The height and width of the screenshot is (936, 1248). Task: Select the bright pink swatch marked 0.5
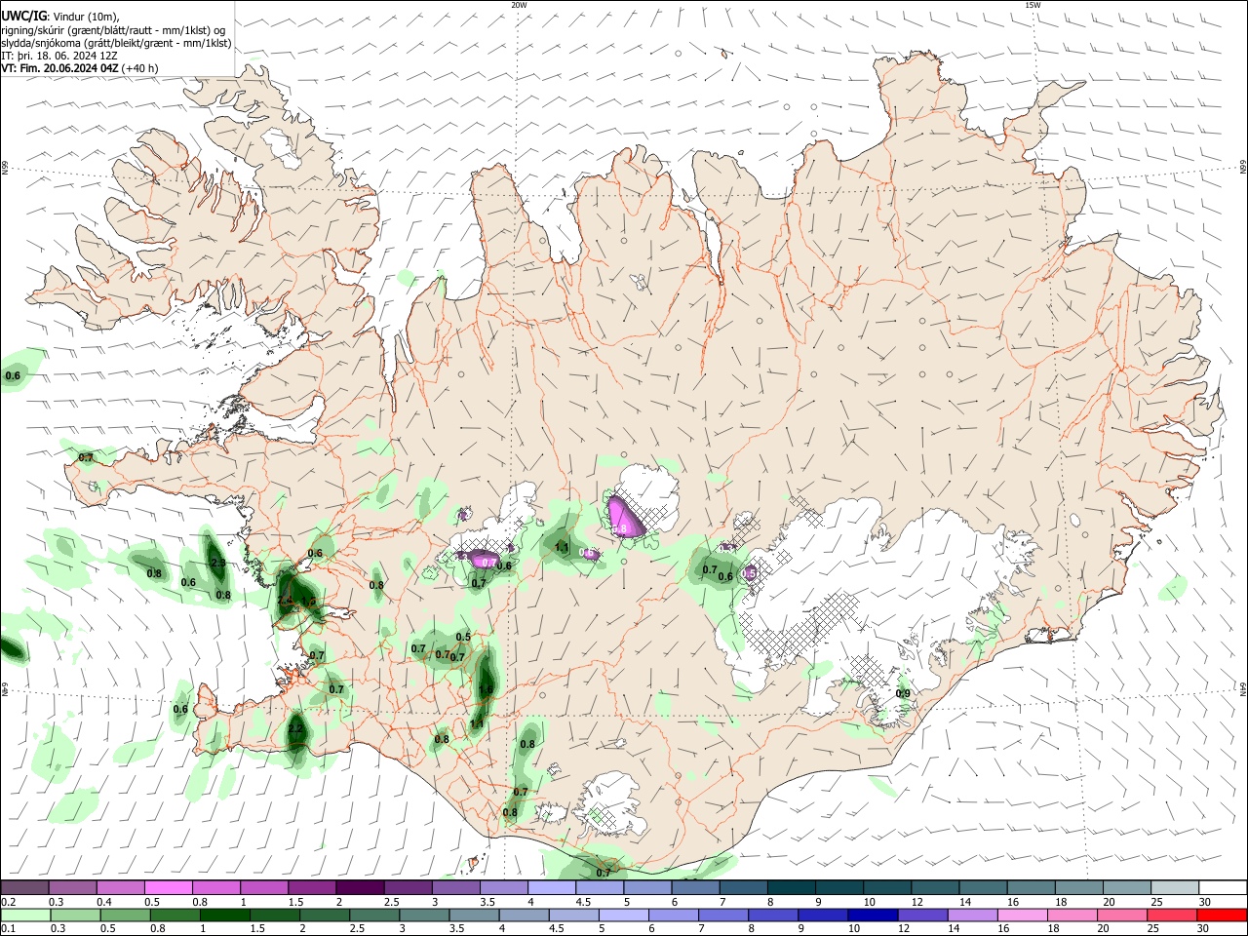(x=168, y=887)
